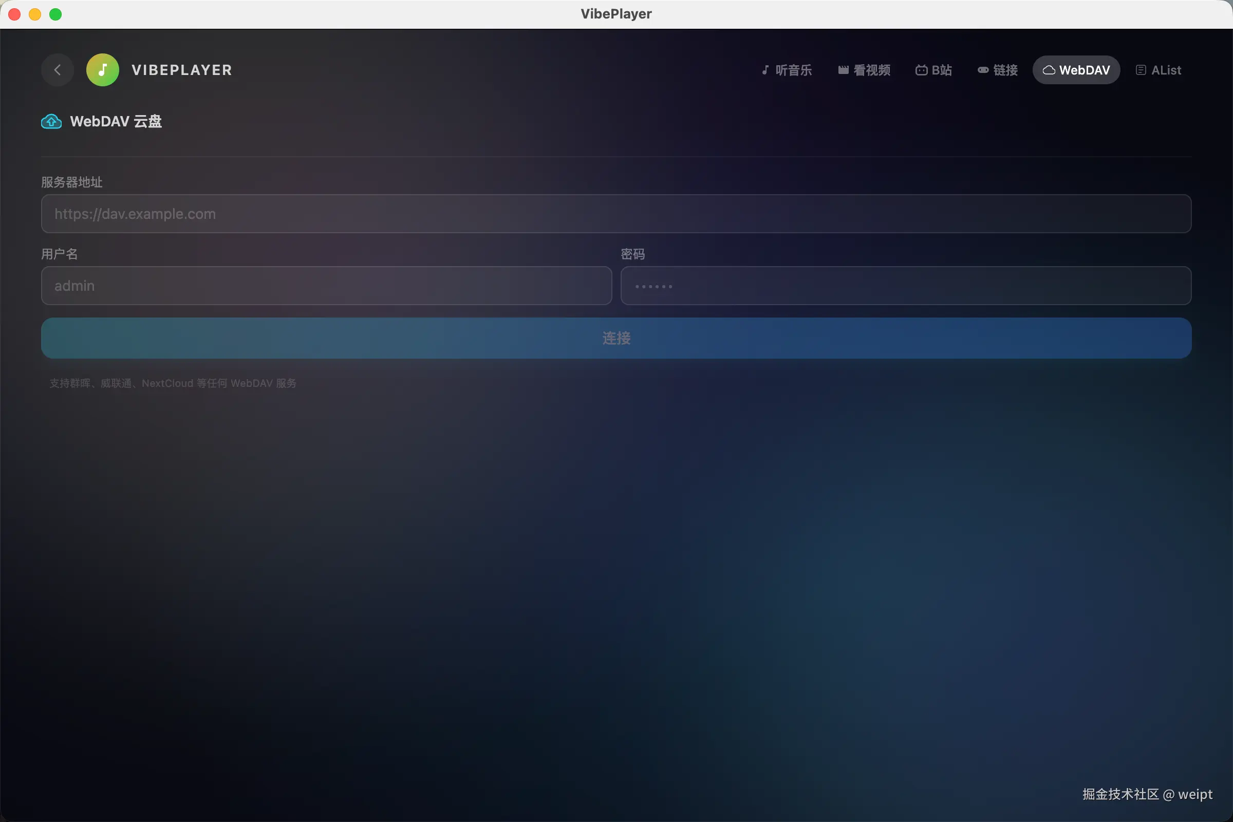
Task: Click the VibePlayer window title bar
Action: (616, 14)
